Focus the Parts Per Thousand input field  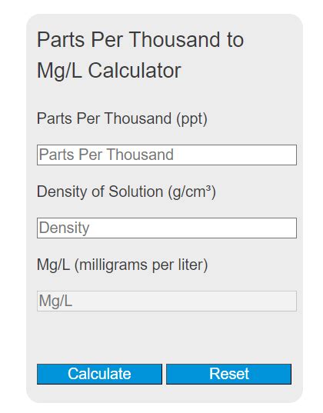click(x=167, y=155)
